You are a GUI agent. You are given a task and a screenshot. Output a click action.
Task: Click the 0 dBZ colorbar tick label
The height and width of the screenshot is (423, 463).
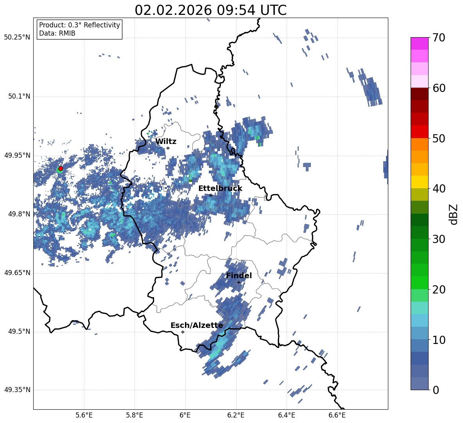tap(436, 390)
